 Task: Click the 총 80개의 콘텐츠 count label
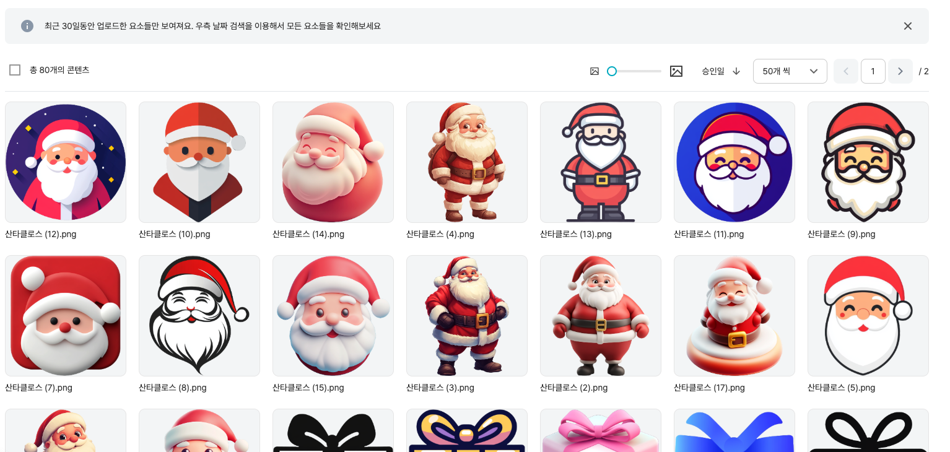tap(59, 70)
